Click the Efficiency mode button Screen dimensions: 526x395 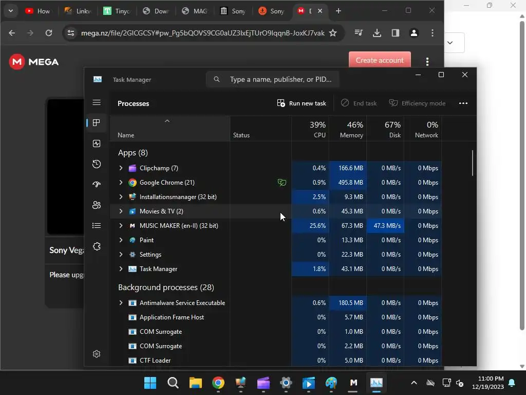pos(417,103)
